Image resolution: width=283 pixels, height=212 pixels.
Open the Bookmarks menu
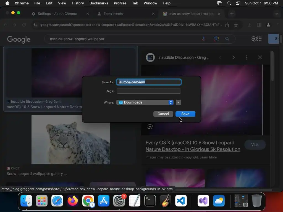99,3
